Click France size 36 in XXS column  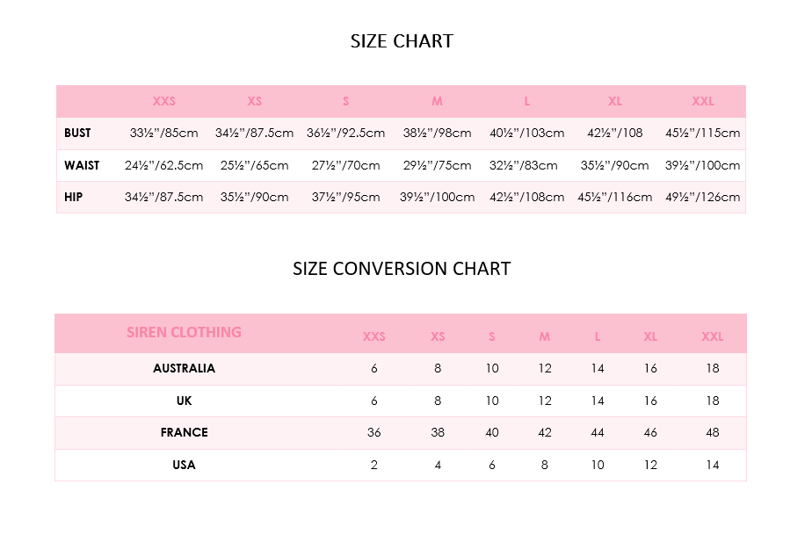pyautogui.click(x=373, y=432)
